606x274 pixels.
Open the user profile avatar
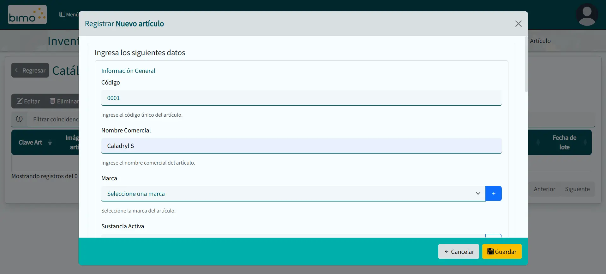click(587, 15)
